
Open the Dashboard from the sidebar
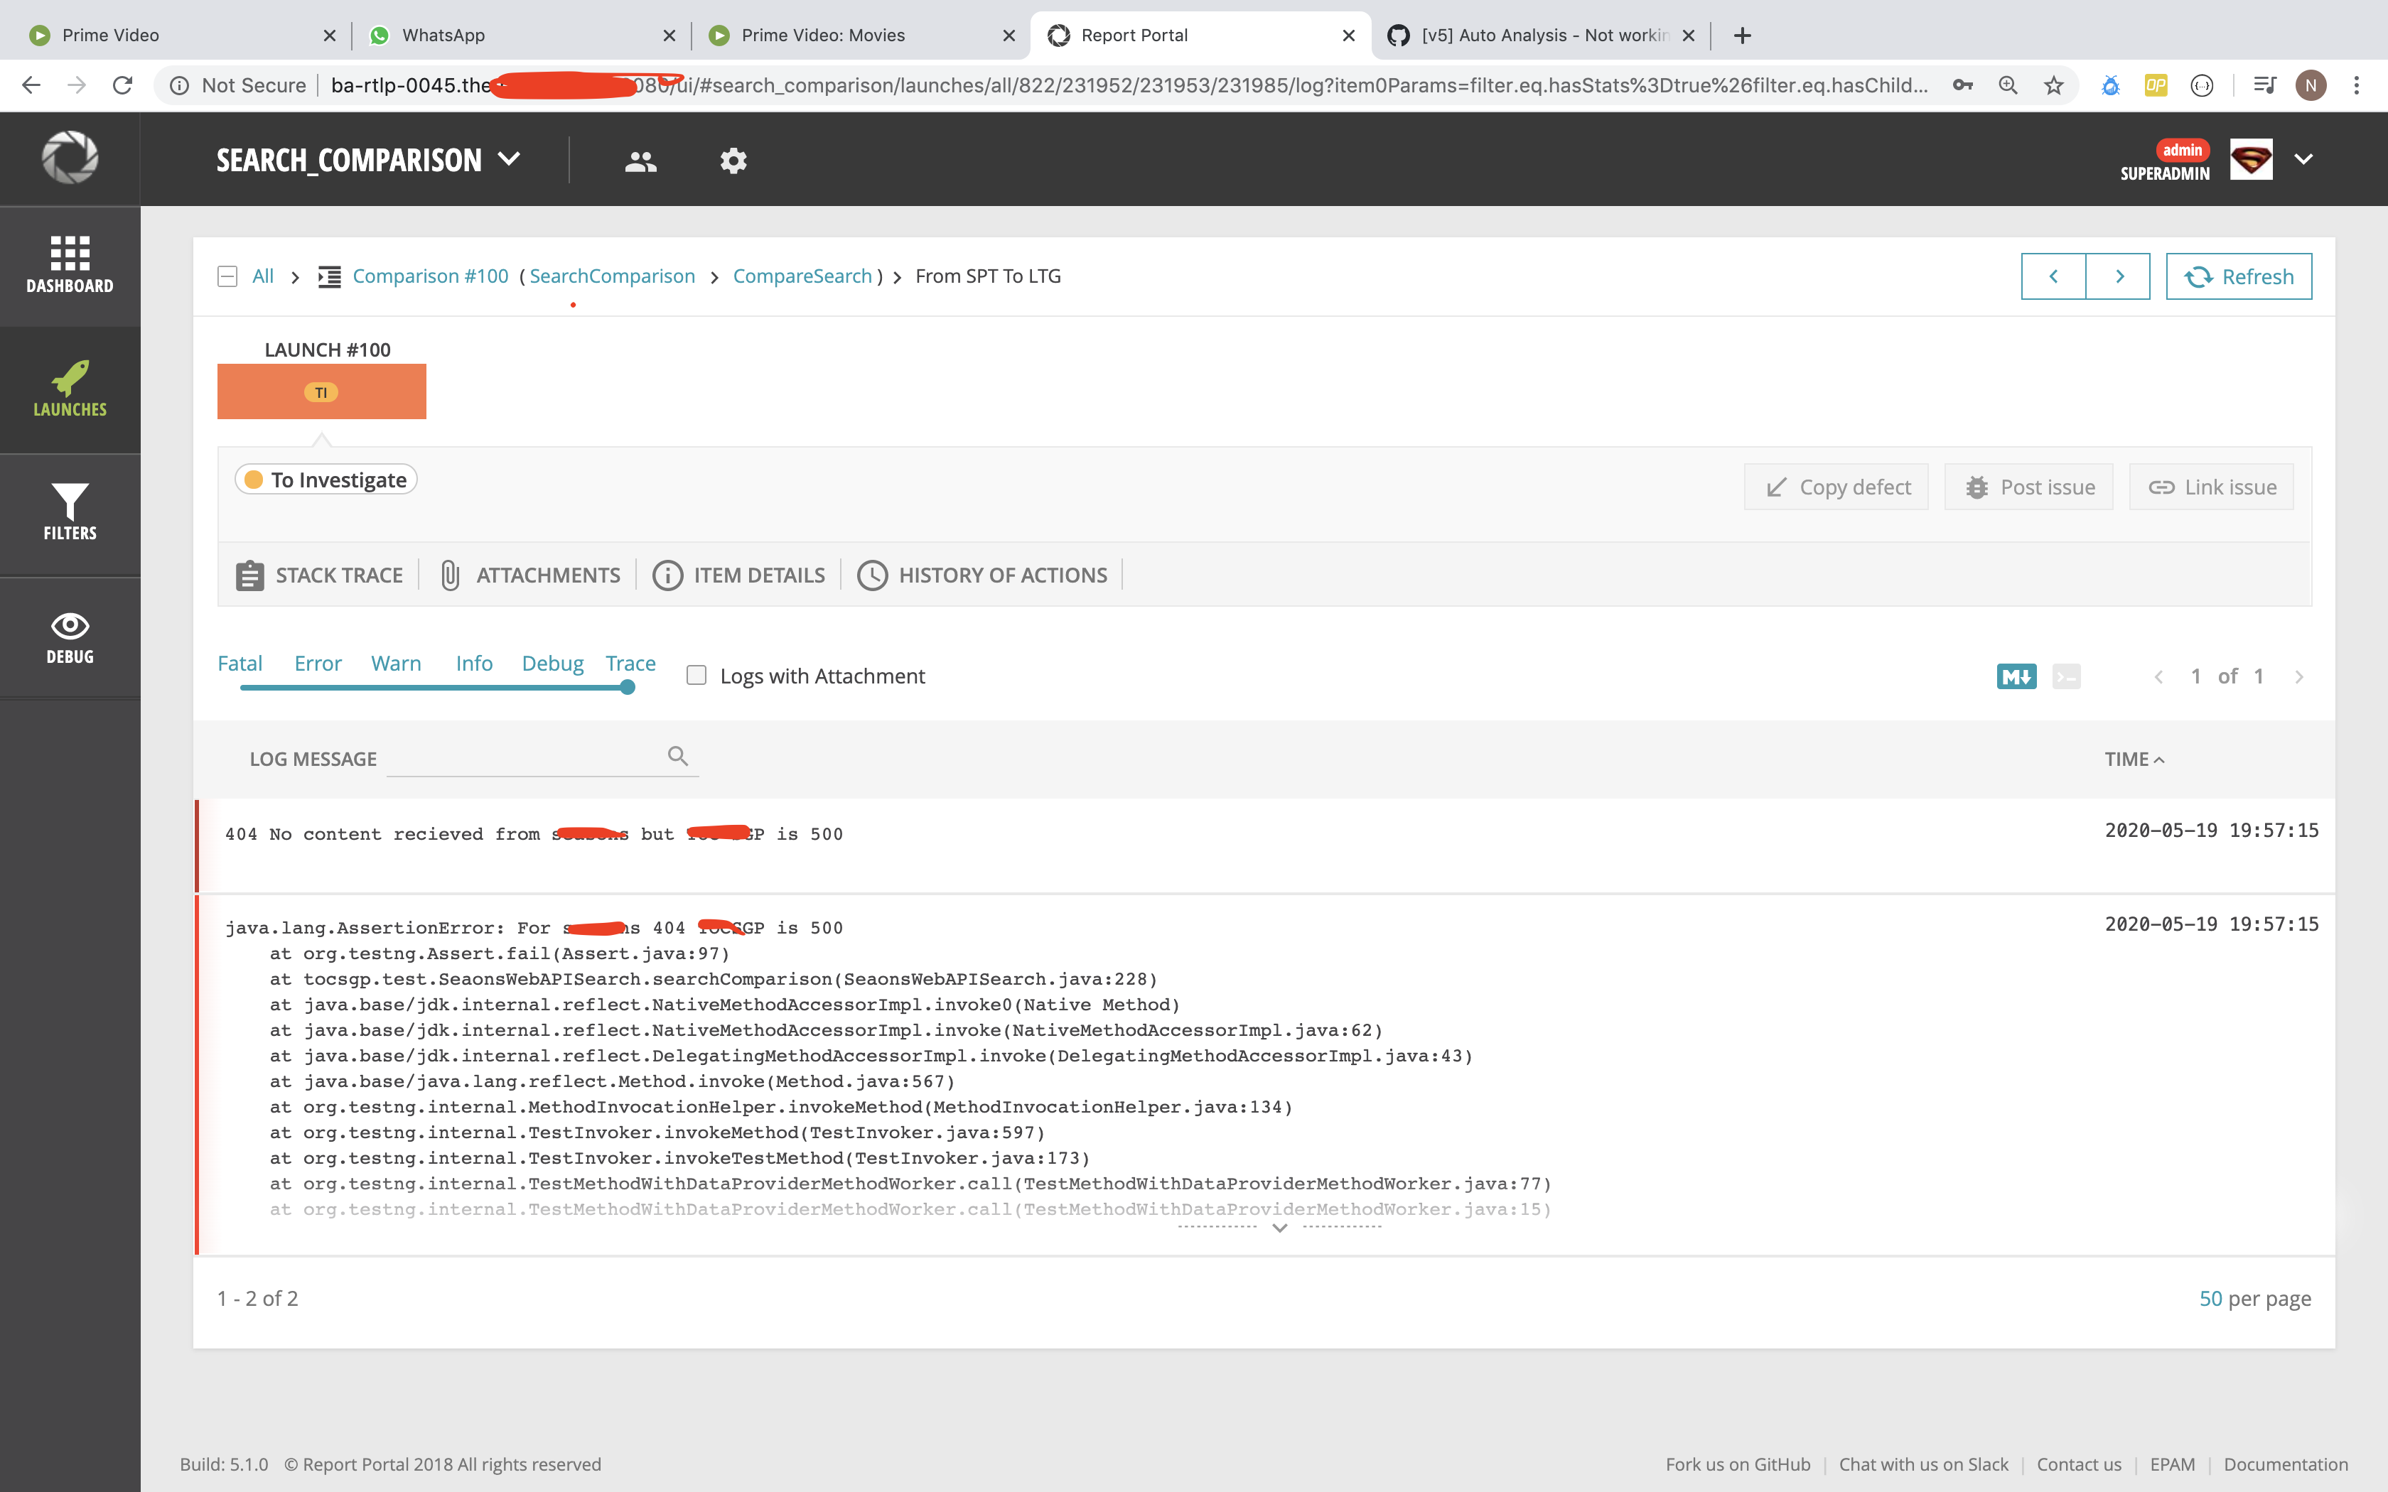[x=70, y=266]
